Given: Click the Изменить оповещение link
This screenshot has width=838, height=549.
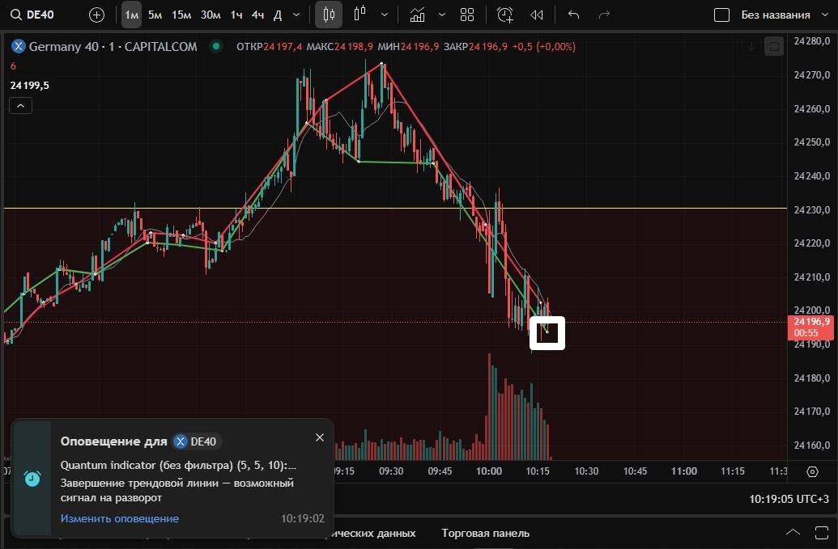Looking at the screenshot, I should [x=120, y=518].
